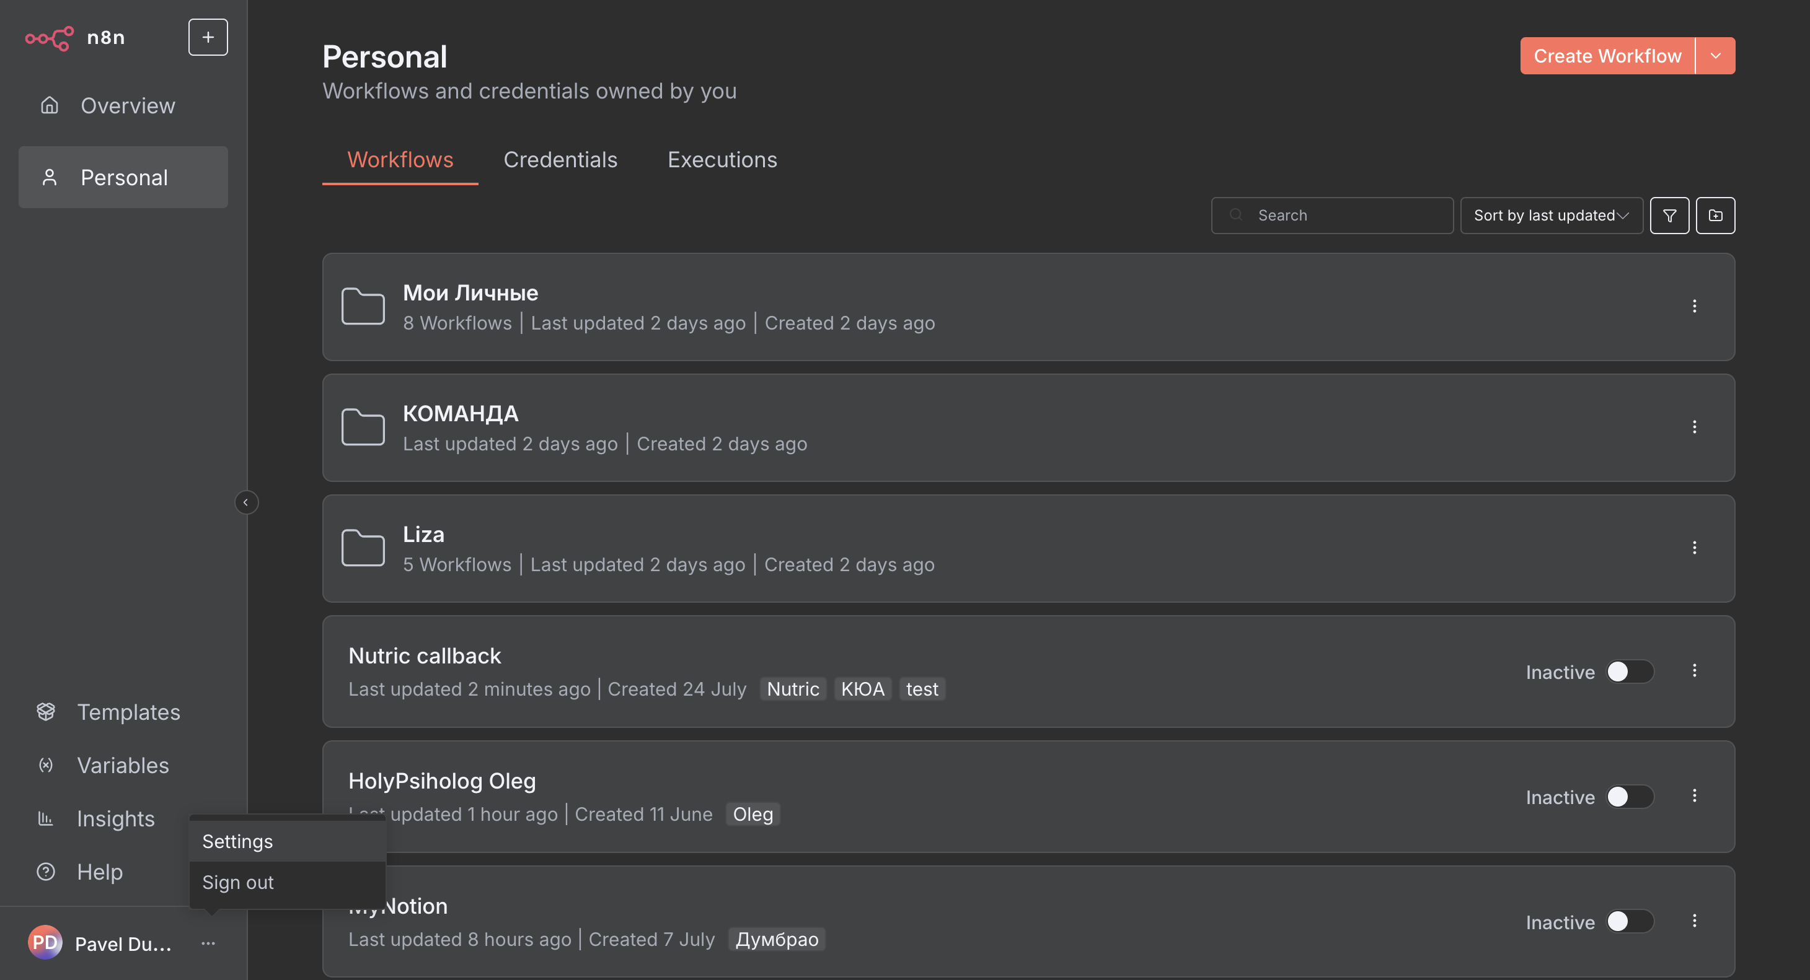Collapse the sidebar with the chevron
The width and height of the screenshot is (1810, 980).
pyautogui.click(x=246, y=502)
